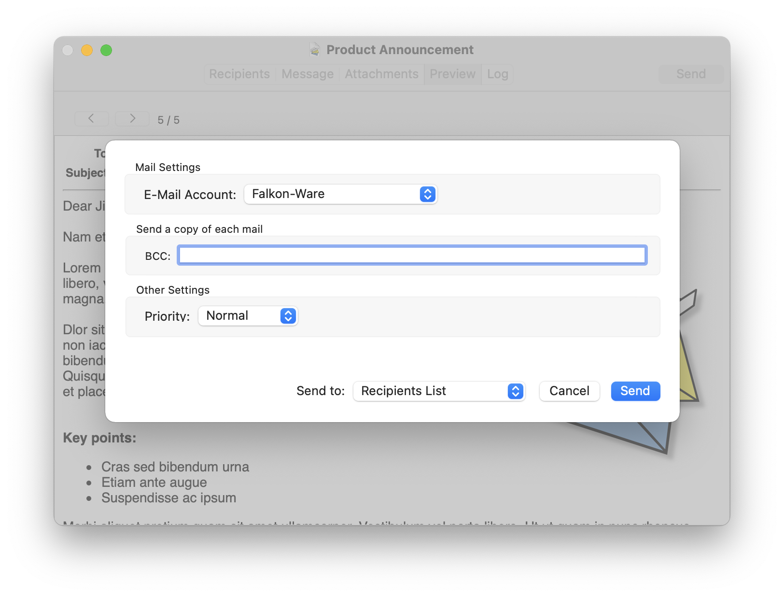Click the blue arrows stepper of E-Mail Account
This screenshot has width=784, height=597.
point(427,194)
